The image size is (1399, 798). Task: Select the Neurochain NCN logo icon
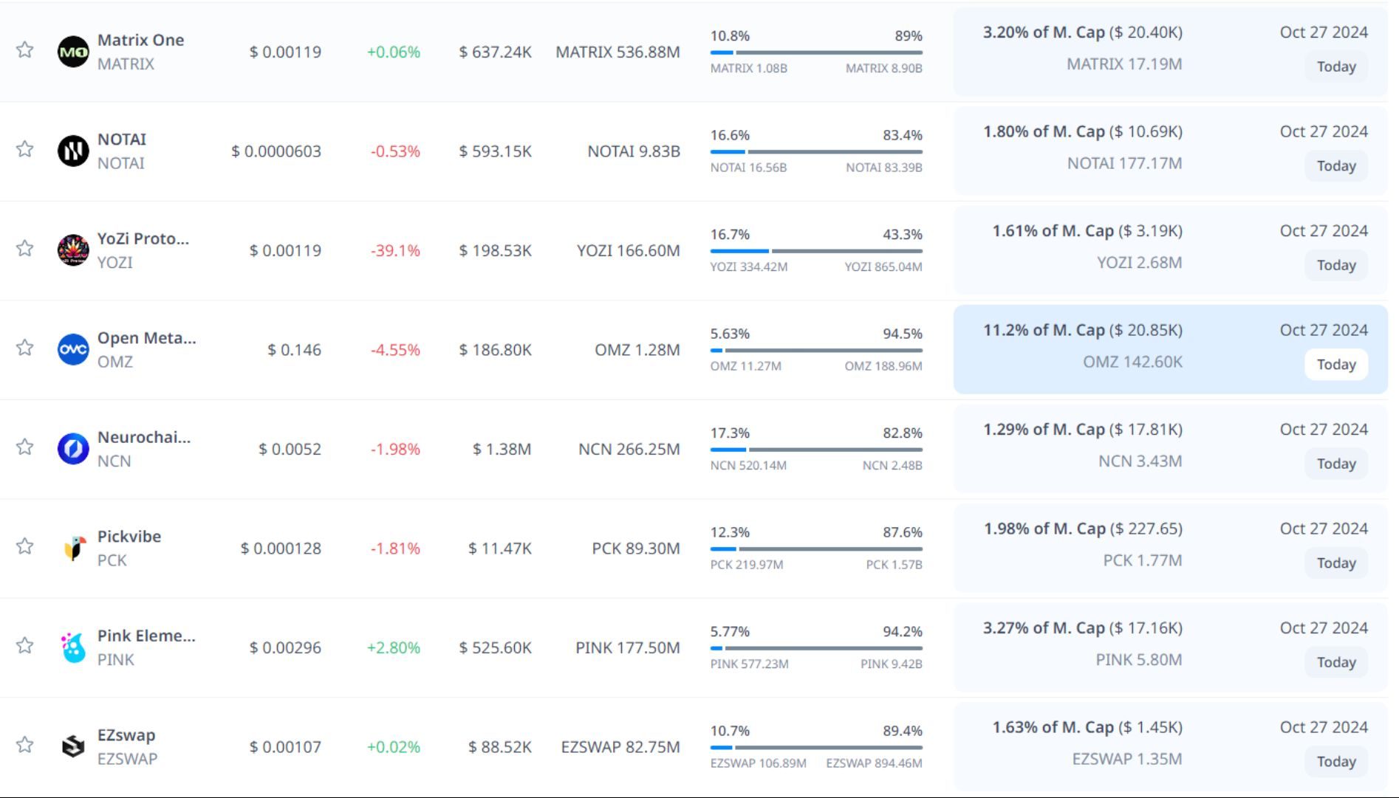click(x=73, y=449)
